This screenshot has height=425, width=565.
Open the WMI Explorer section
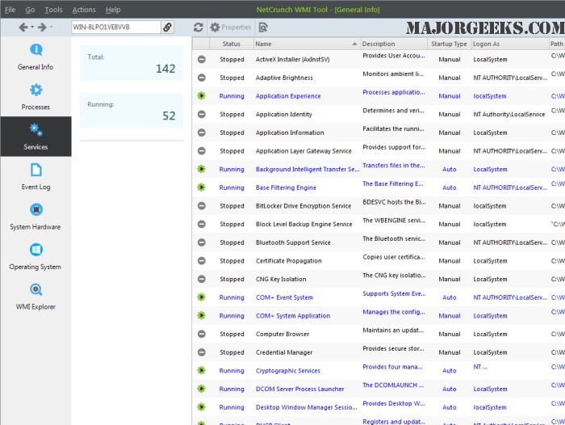click(x=36, y=297)
